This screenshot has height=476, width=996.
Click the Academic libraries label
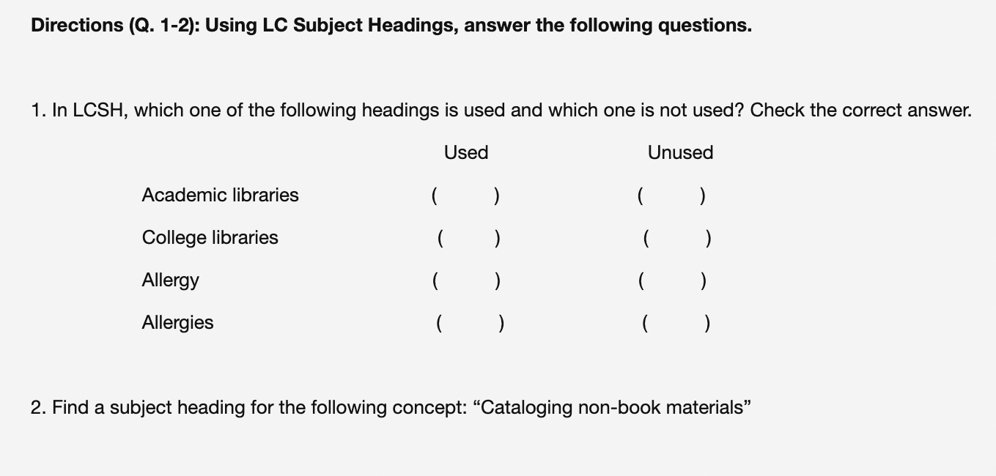pos(221,195)
